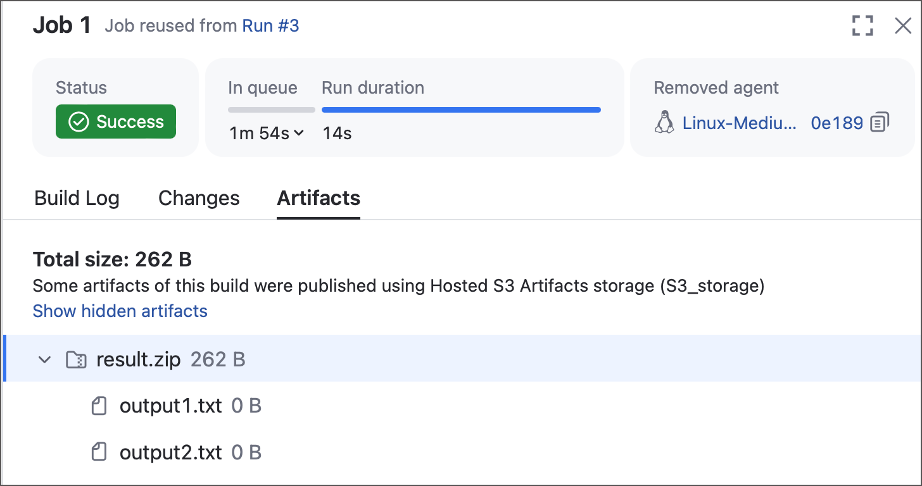Switch to the Build Log tab
Screen dimensions: 922x486
77,199
